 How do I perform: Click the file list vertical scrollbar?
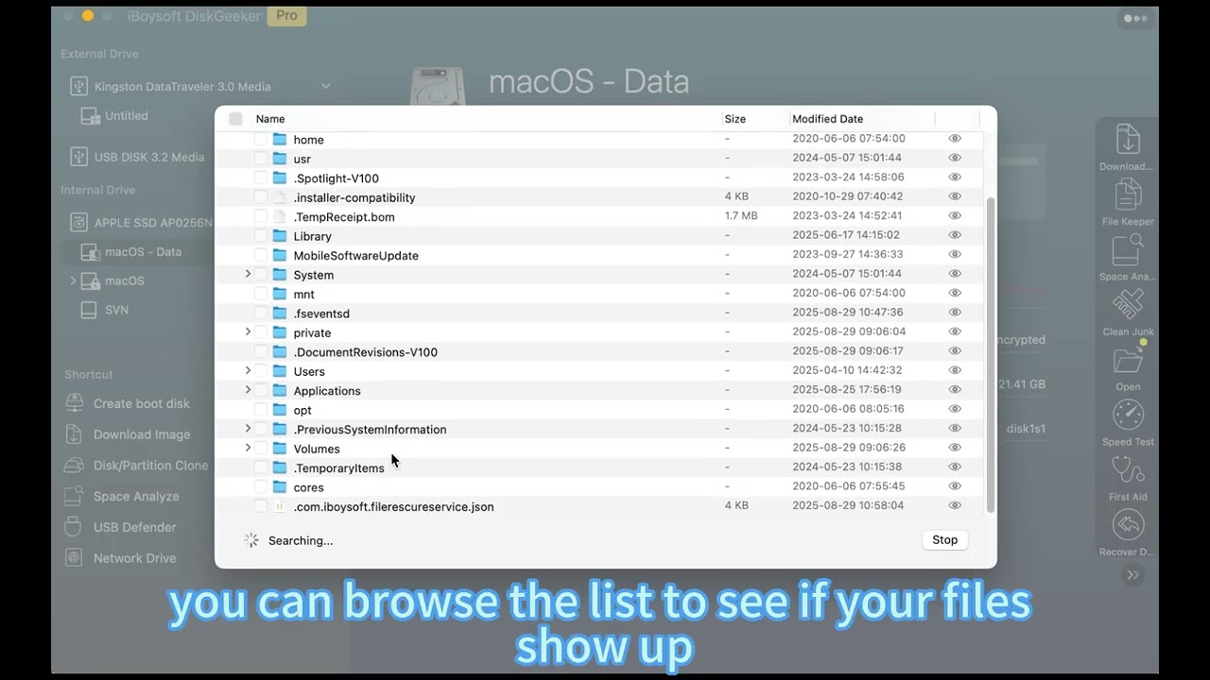coord(990,354)
